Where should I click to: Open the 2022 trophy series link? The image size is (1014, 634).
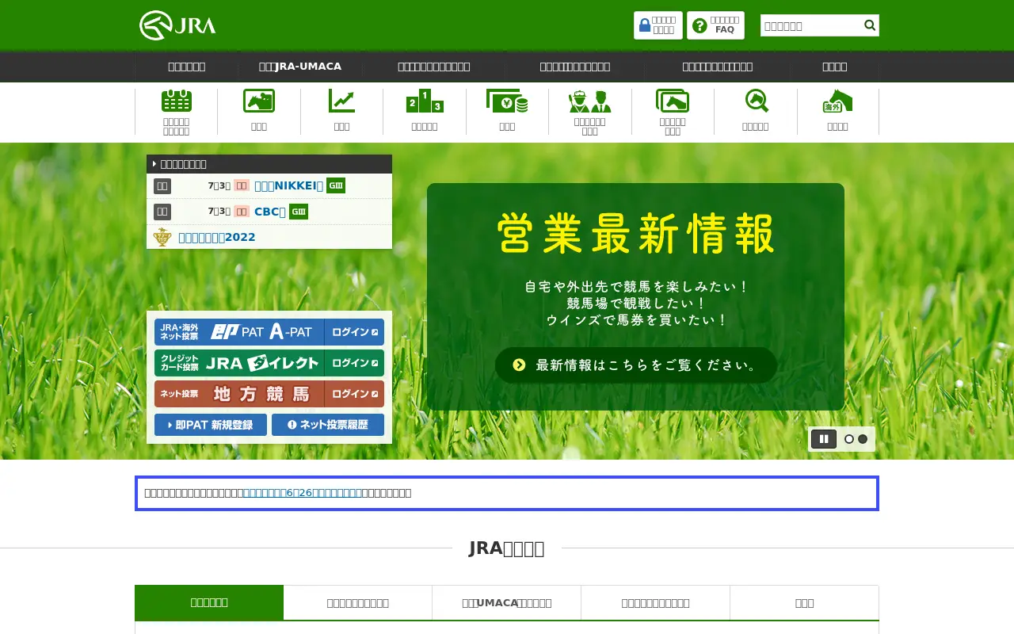coord(217,237)
